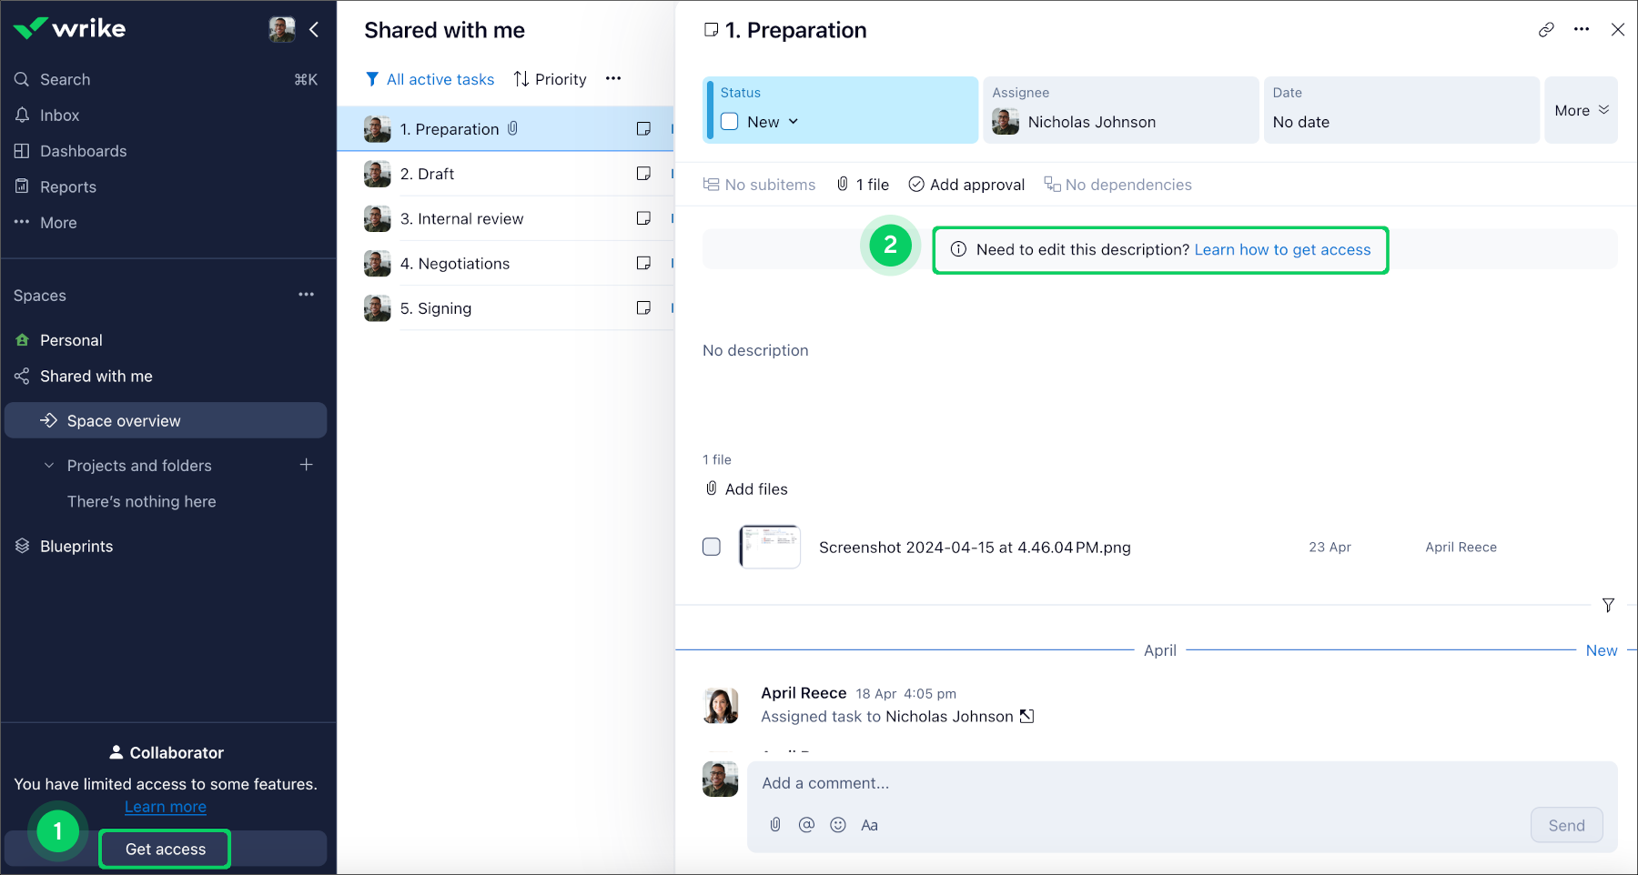Open the emoji picker in comment box

pyautogui.click(x=838, y=825)
